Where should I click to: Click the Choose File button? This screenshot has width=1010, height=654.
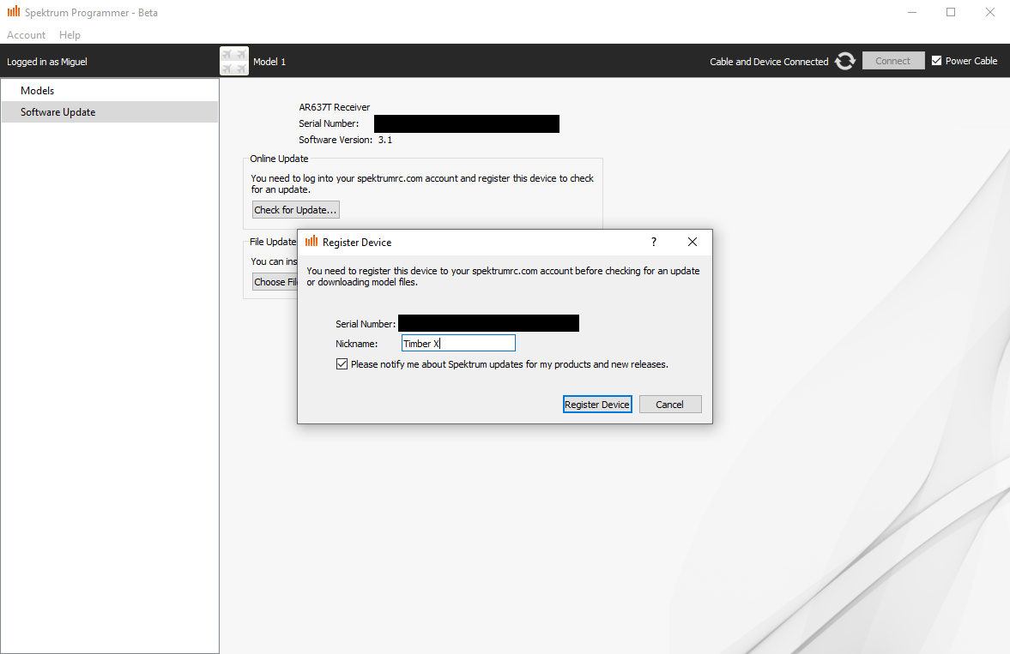275,282
